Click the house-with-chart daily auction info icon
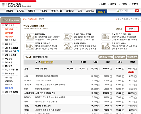The image size is (141, 114). pos(29,37)
